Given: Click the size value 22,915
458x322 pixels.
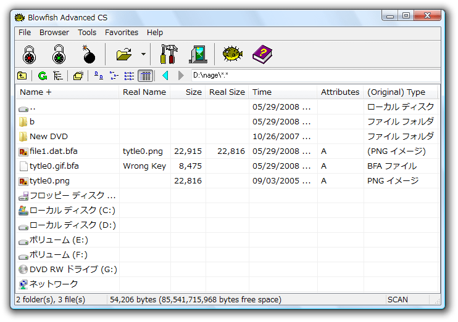Looking at the screenshot, I should [188, 151].
